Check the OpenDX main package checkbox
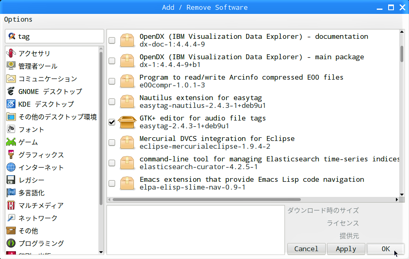Screen dimensions: 409x259 click(x=112, y=60)
